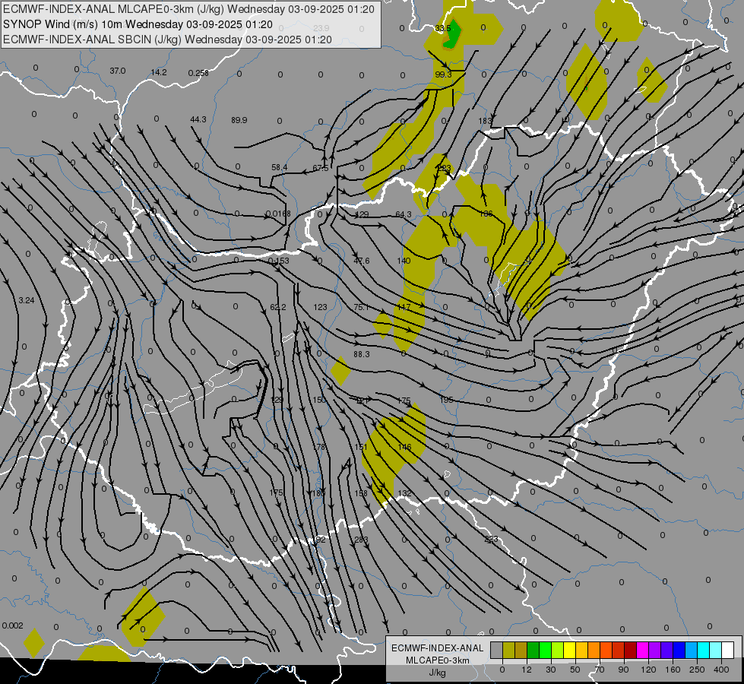Image resolution: width=744 pixels, height=684 pixels.
Task: Click the map value 44.3
Action: tap(198, 119)
